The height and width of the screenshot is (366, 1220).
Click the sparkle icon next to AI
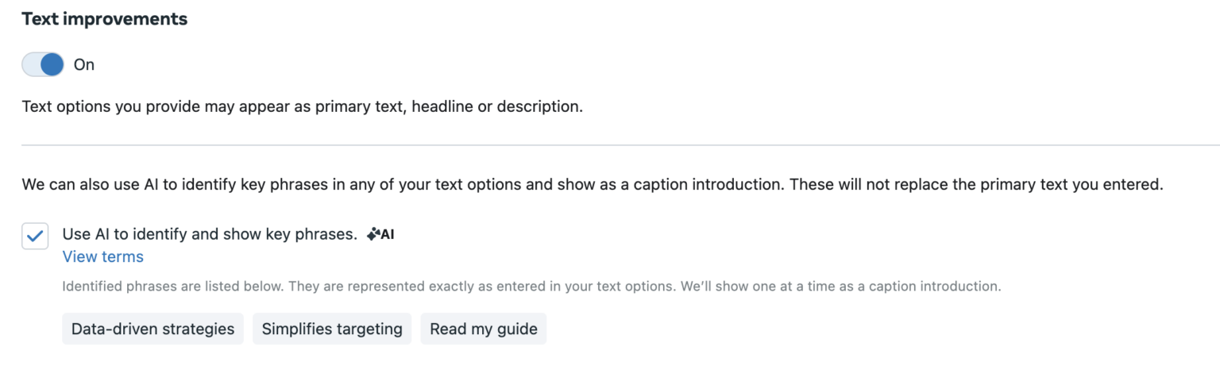373,234
